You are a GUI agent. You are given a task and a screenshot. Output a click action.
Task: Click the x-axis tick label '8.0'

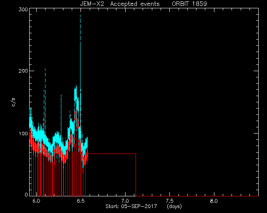tap(214, 201)
